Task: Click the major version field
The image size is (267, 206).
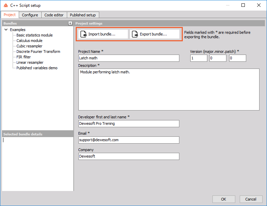Action: (x=199, y=58)
